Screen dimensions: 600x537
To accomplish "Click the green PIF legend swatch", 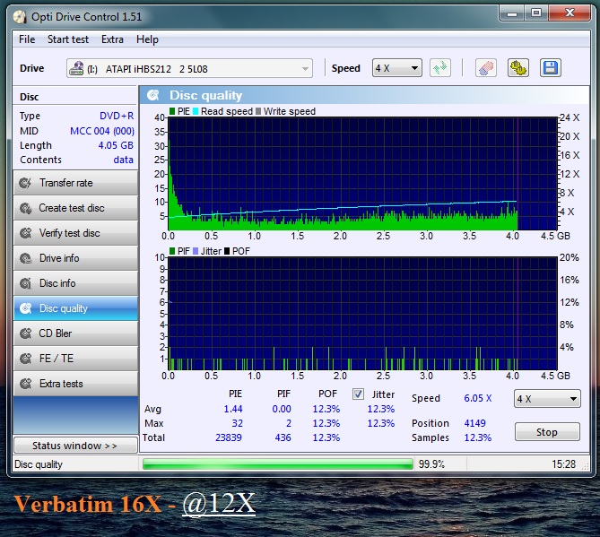I will click(x=172, y=251).
